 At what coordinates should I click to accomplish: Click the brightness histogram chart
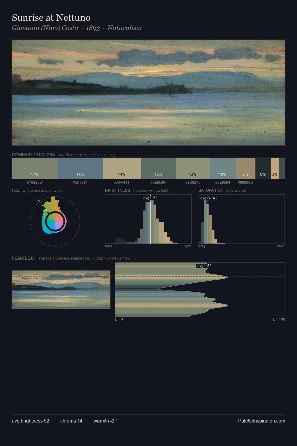click(x=148, y=219)
